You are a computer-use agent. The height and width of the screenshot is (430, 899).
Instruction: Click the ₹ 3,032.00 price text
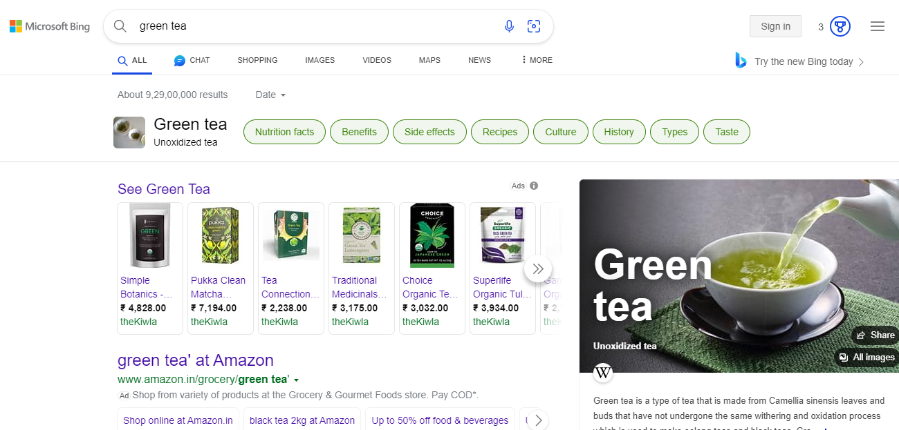[x=425, y=308]
